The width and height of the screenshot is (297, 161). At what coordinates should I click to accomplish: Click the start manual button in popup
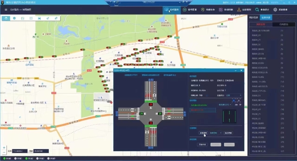[x=202, y=144]
